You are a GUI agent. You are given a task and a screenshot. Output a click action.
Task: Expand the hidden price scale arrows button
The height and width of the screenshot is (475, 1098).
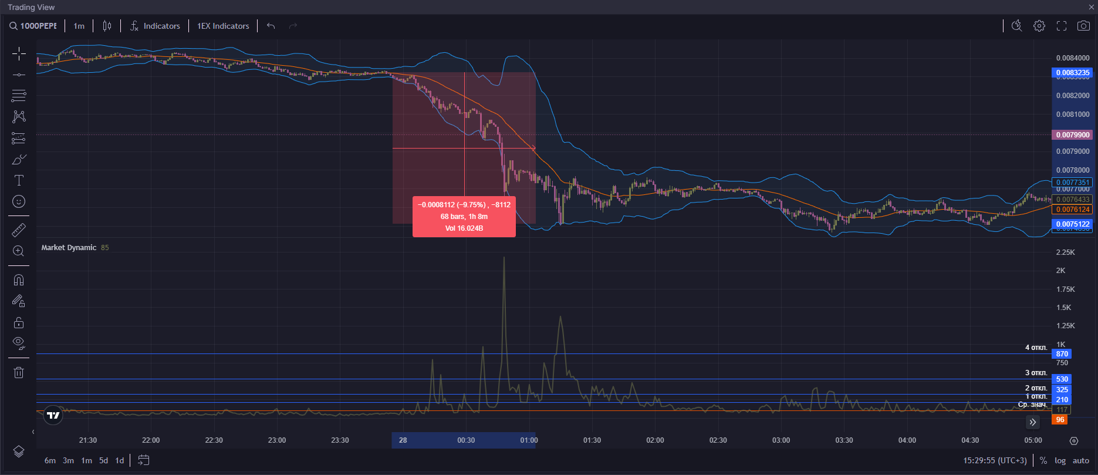[1033, 422]
